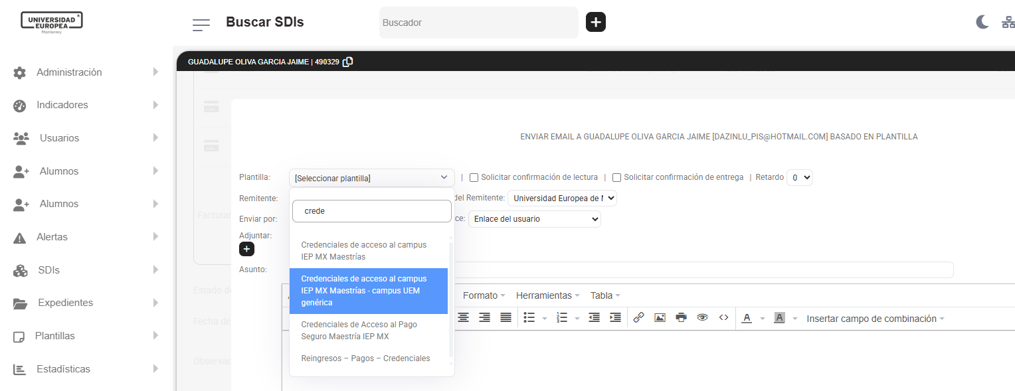
Task: Open Insertar campo de combinación dropdown
Action: [875, 319]
